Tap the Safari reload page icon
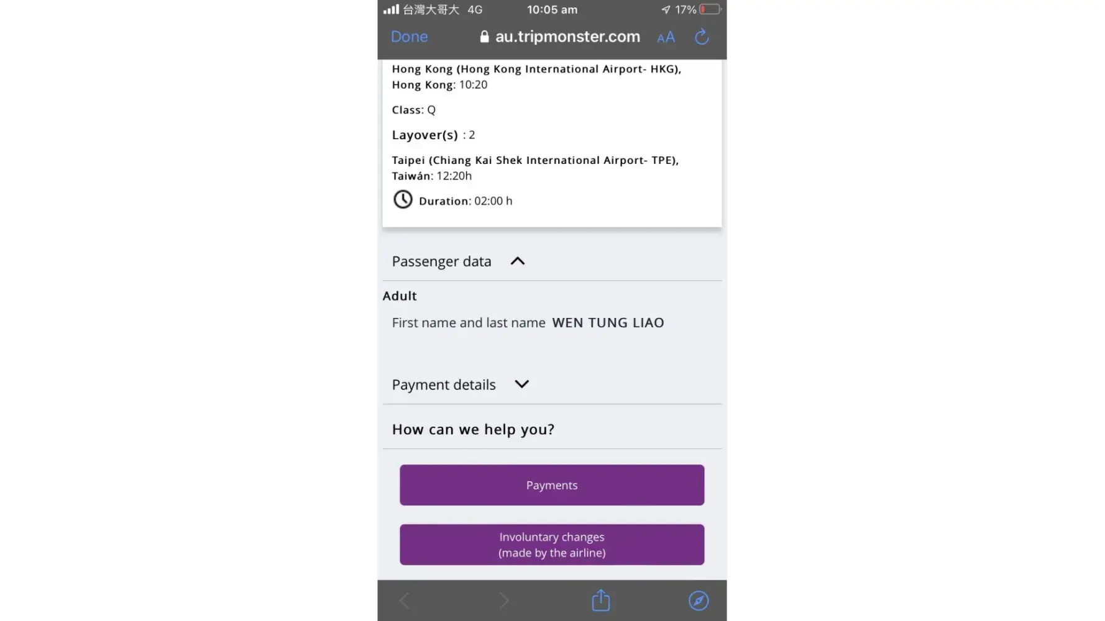The image size is (1105, 621). (702, 37)
